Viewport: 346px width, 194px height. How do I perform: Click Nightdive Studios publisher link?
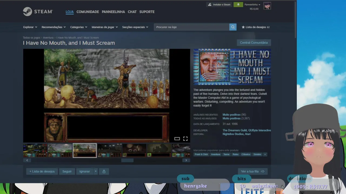tap(233, 134)
